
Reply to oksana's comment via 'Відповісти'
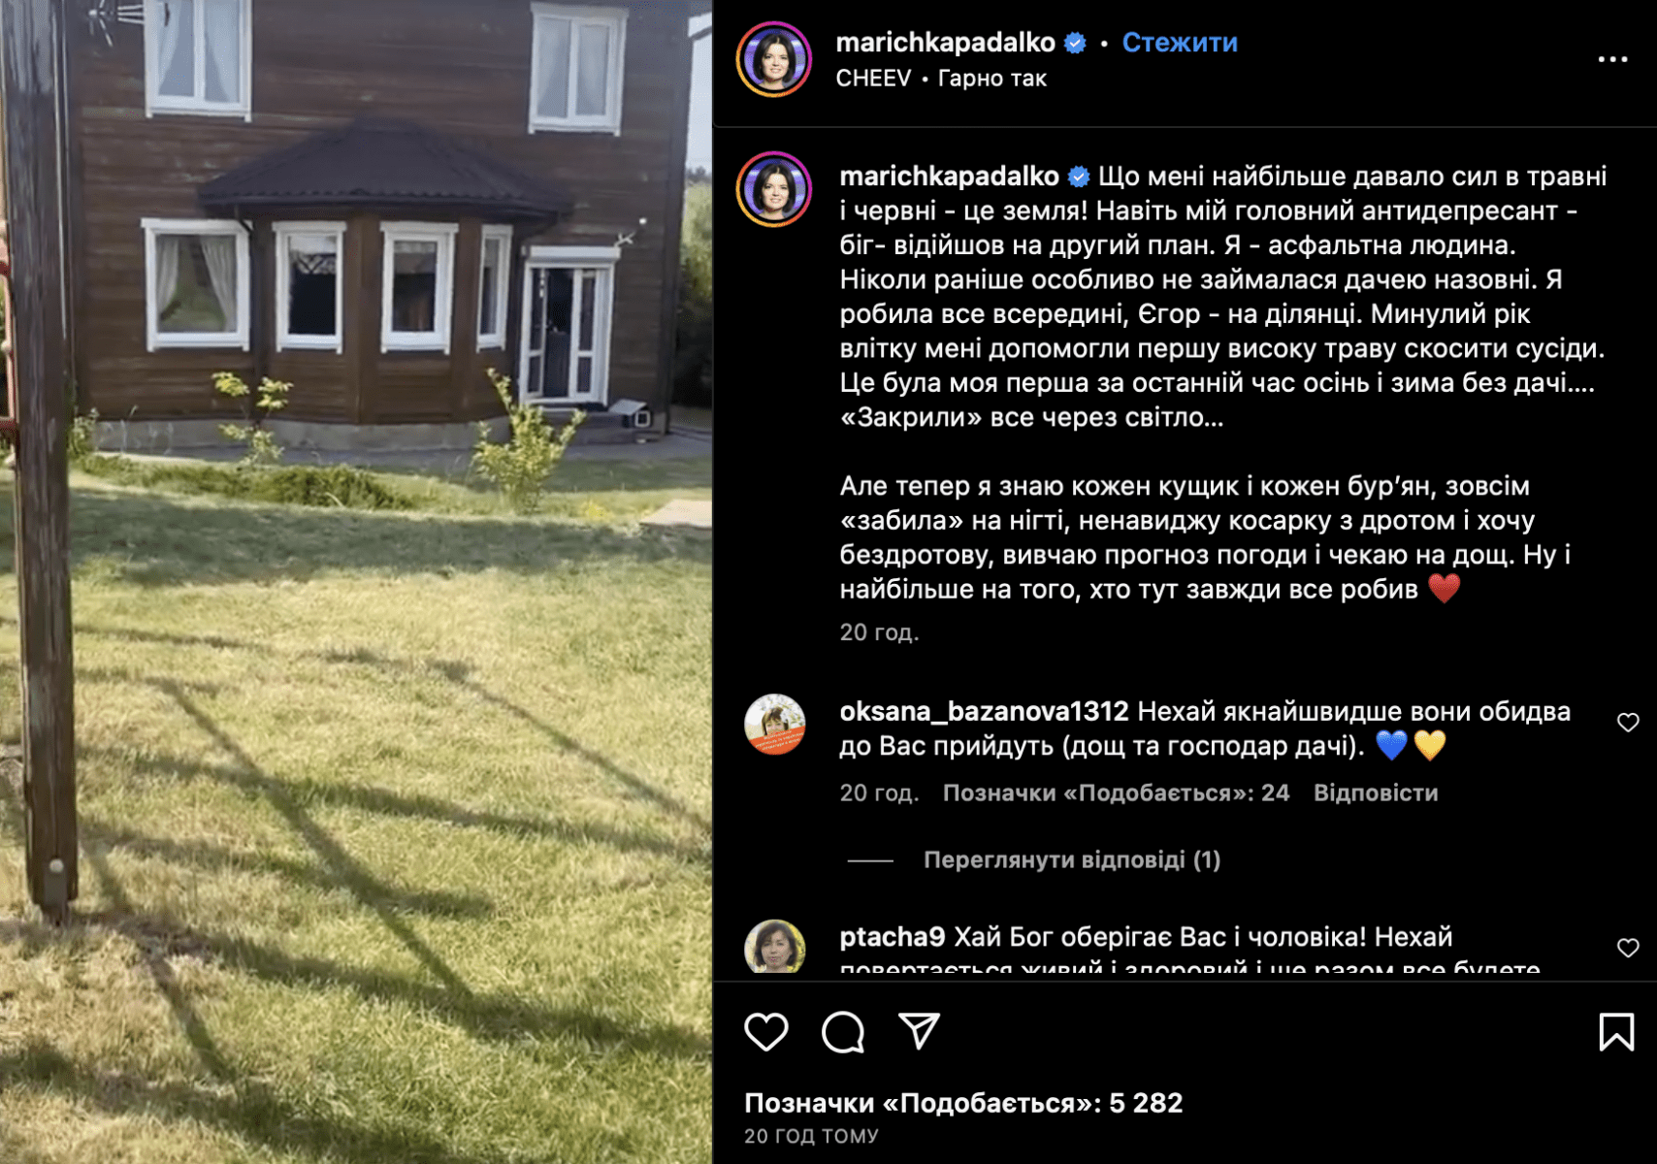tap(1376, 793)
